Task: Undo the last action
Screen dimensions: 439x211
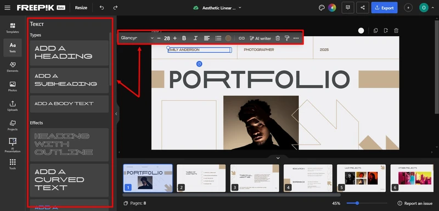Action: click(102, 8)
